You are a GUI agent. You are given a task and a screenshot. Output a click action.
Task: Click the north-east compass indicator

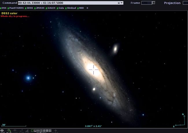(x=180, y=121)
